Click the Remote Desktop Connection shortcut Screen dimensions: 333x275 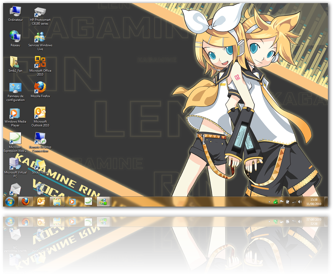[40, 142]
